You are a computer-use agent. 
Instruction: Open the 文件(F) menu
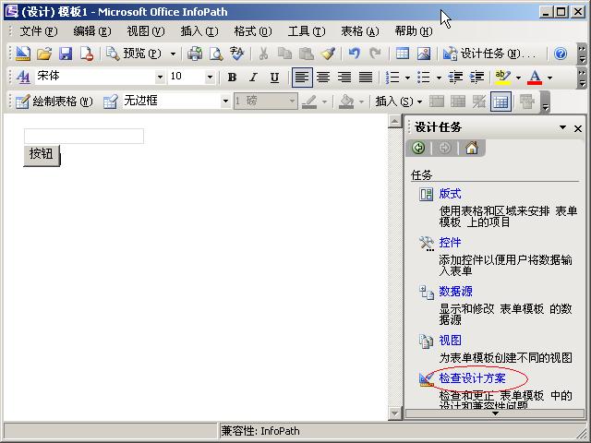click(39, 30)
